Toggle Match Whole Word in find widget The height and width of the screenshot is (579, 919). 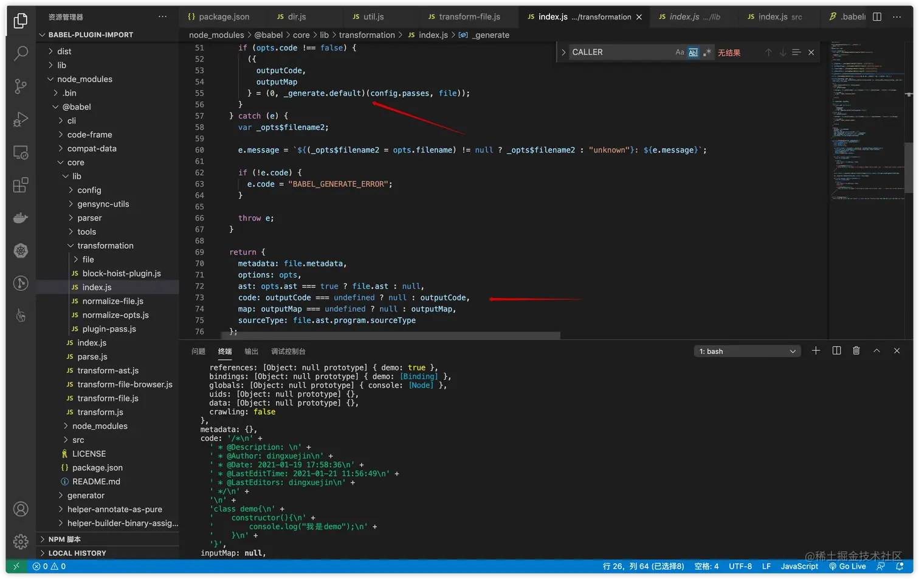pyautogui.click(x=694, y=52)
